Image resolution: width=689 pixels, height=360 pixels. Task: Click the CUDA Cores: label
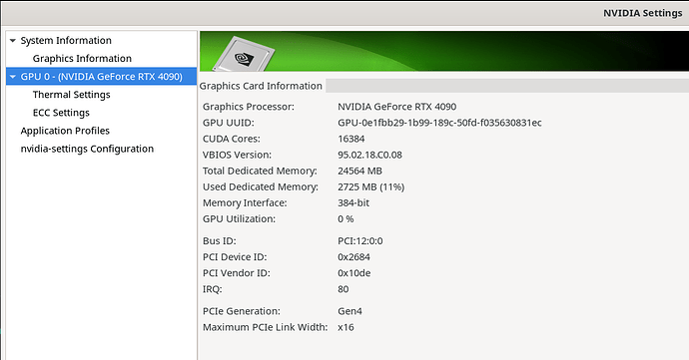pos(231,139)
